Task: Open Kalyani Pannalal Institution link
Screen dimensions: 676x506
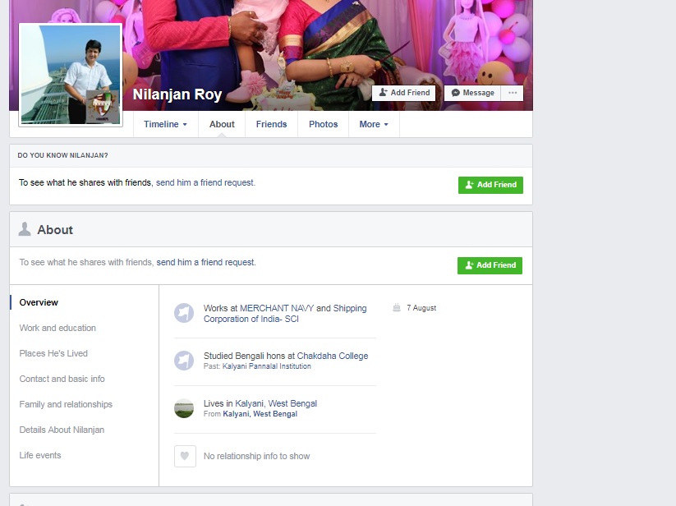Action: (266, 366)
